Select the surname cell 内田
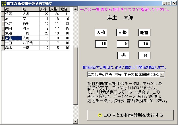The height and width of the screenshot is (125, 178). point(13,28)
